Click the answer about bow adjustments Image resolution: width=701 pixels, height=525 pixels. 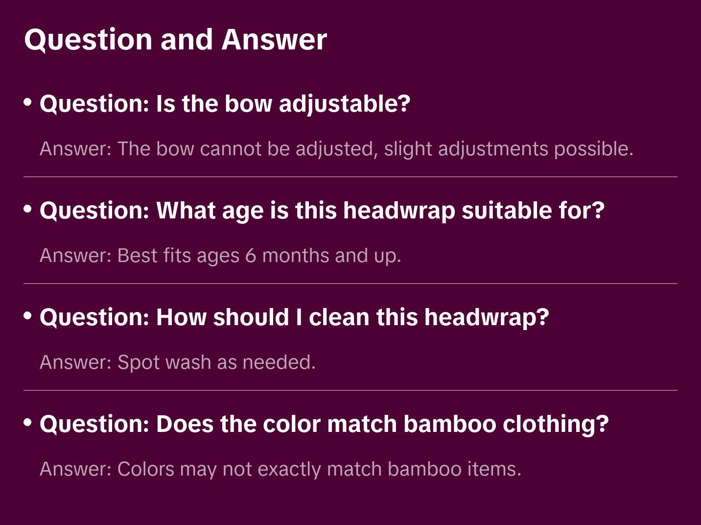(x=336, y=149)
